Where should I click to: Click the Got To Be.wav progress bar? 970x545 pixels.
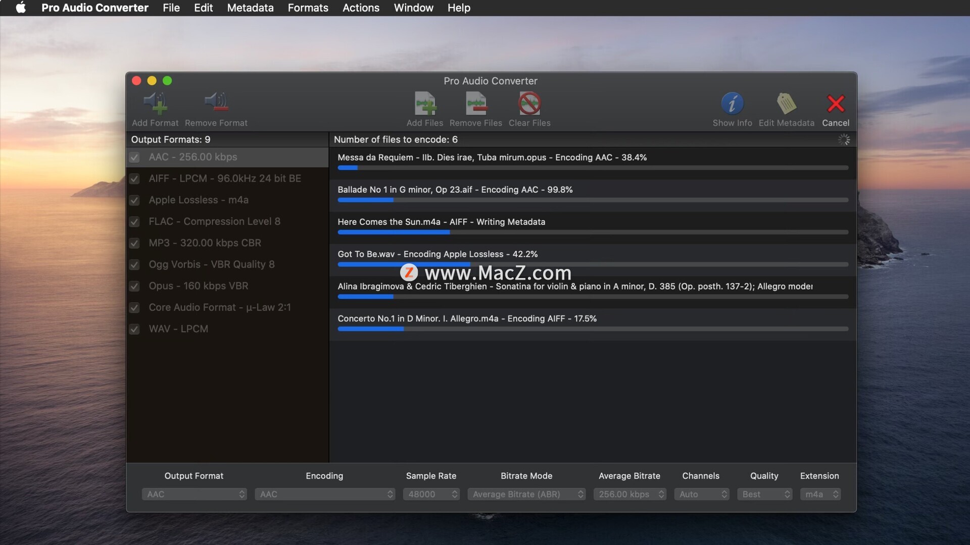point(593,264)
